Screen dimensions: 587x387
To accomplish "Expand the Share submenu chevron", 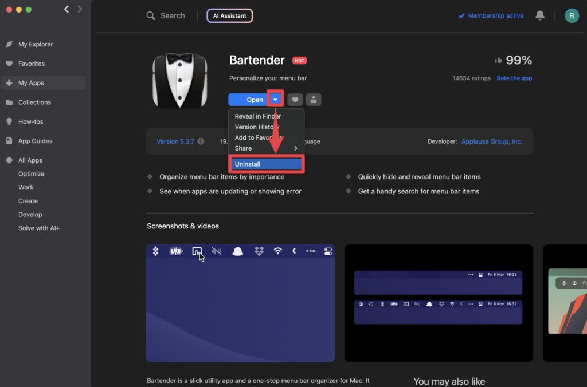I will [x=296, y=148].
